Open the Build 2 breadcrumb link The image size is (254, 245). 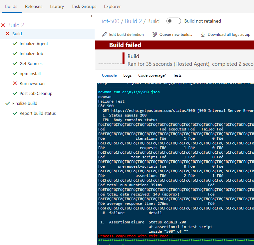[x=133, y=21]
